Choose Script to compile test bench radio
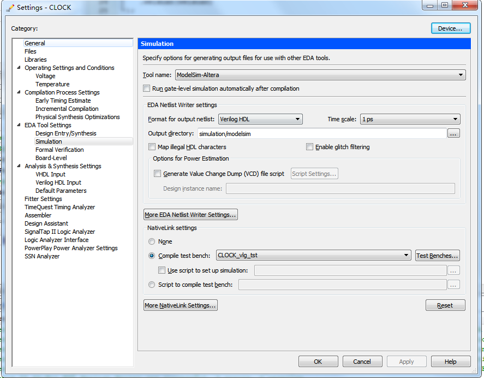Image resolution: width=484 pixels, height=378 pixels. [152, 285]
